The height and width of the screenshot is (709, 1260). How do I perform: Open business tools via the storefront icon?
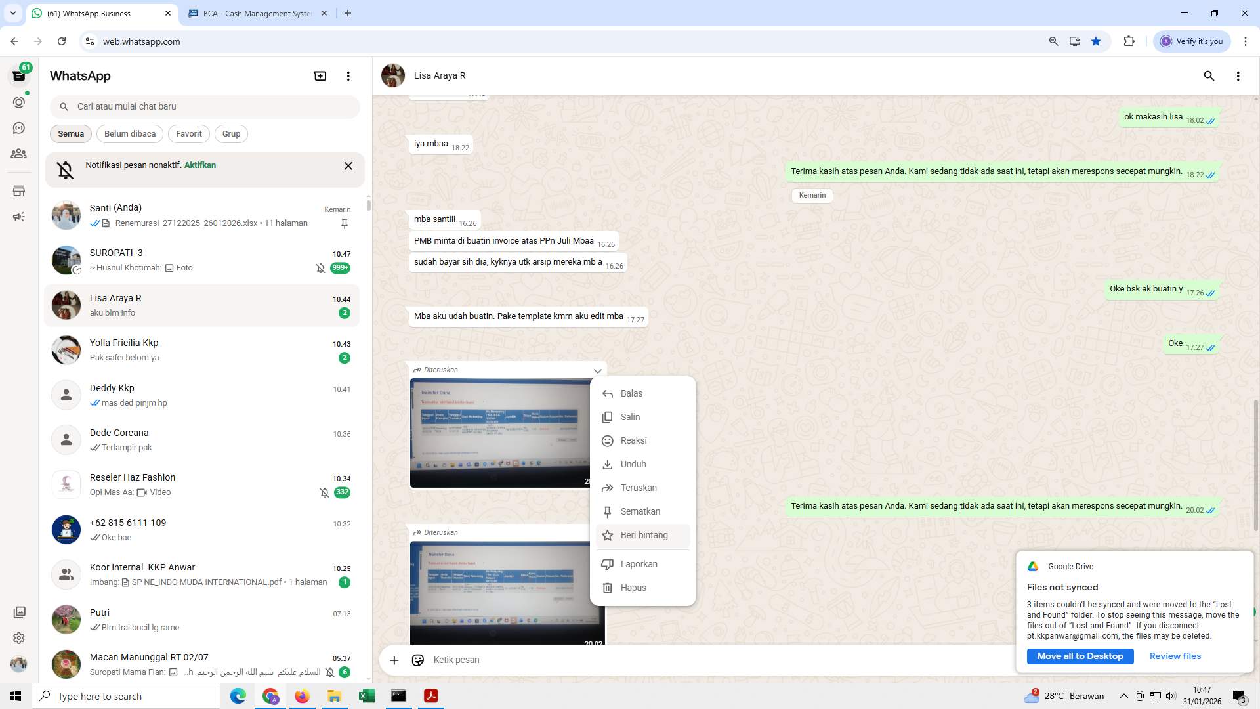[x=18, y=191]
